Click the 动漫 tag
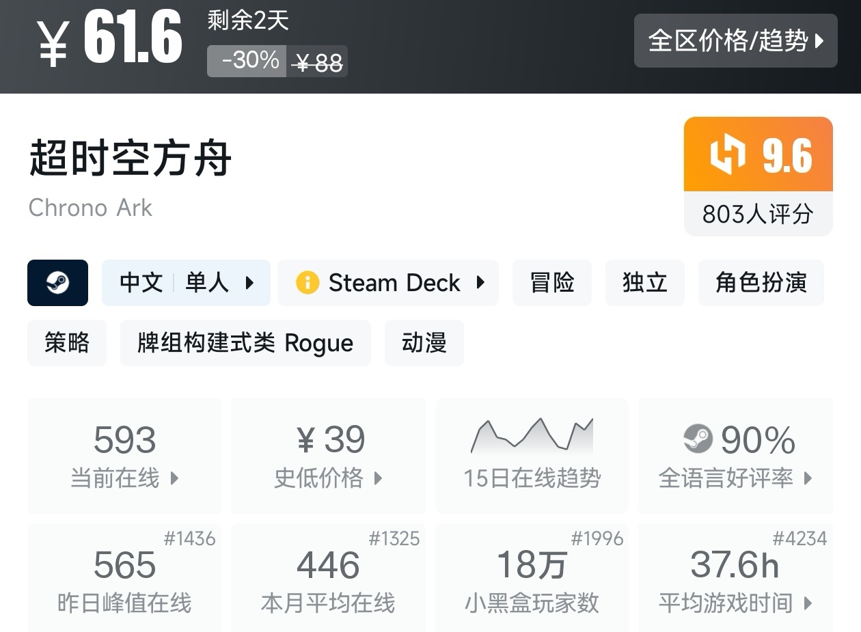 pos(424,343)
